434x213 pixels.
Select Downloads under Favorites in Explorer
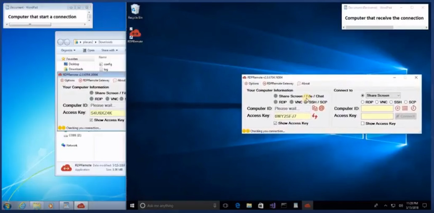tap(73, 69)
